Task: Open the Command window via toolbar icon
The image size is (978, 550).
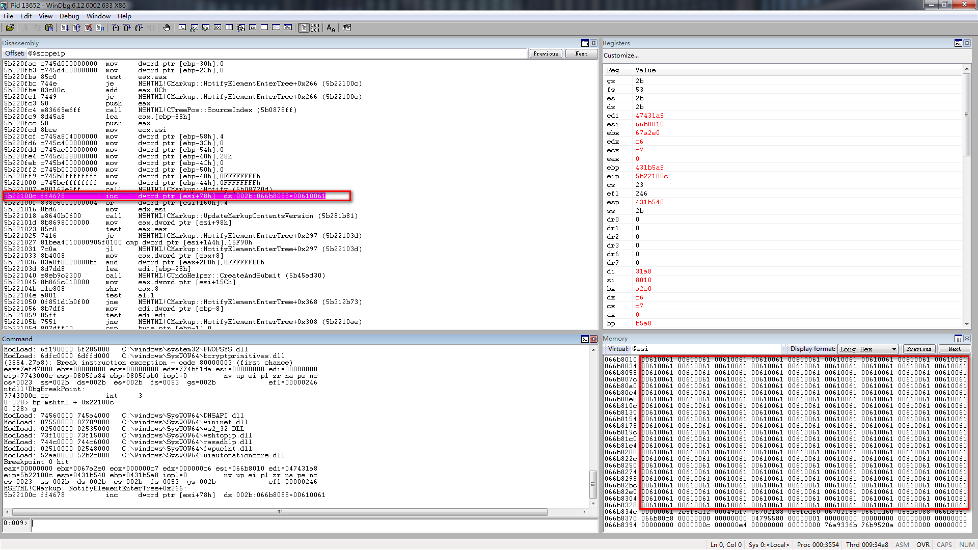Action: click(x=182, y=28)
